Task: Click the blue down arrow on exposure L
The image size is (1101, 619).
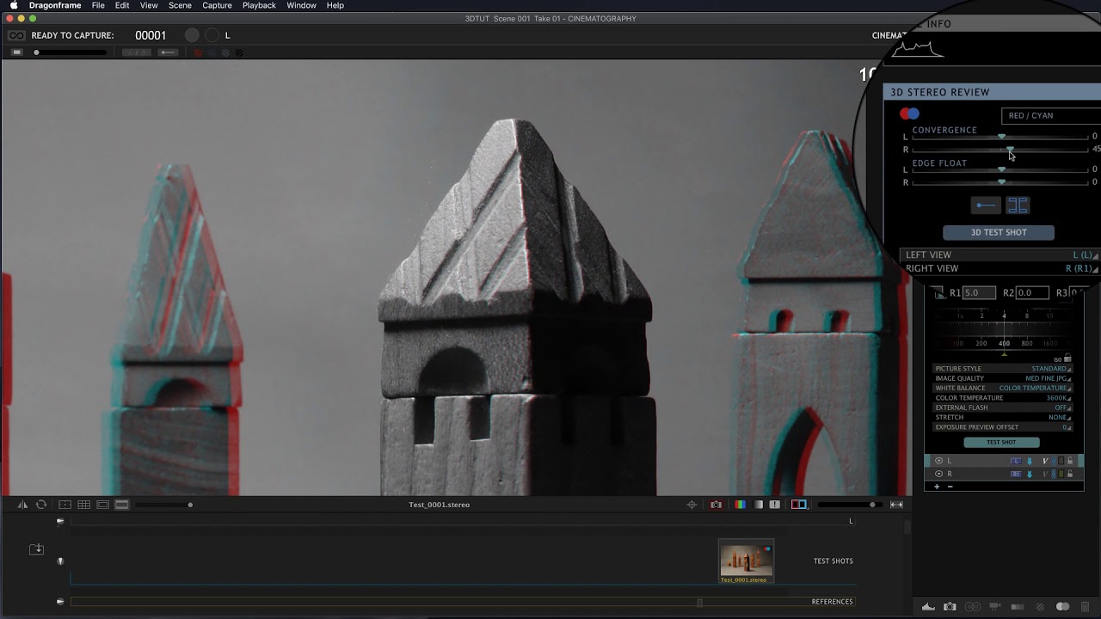Action: (x=1030, y=461)
